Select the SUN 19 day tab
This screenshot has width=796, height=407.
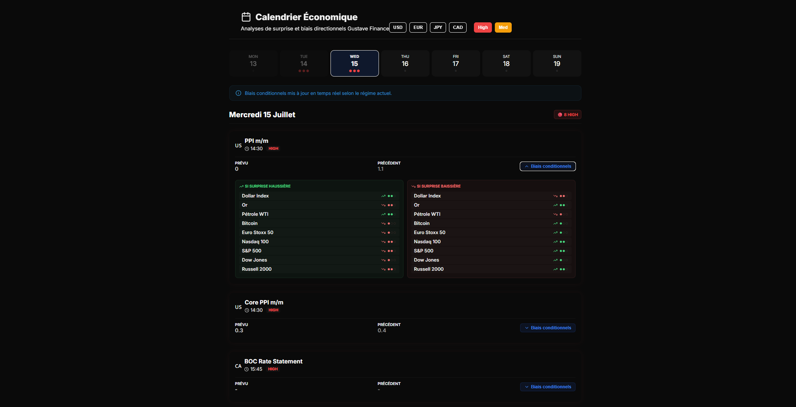[557, 63]
